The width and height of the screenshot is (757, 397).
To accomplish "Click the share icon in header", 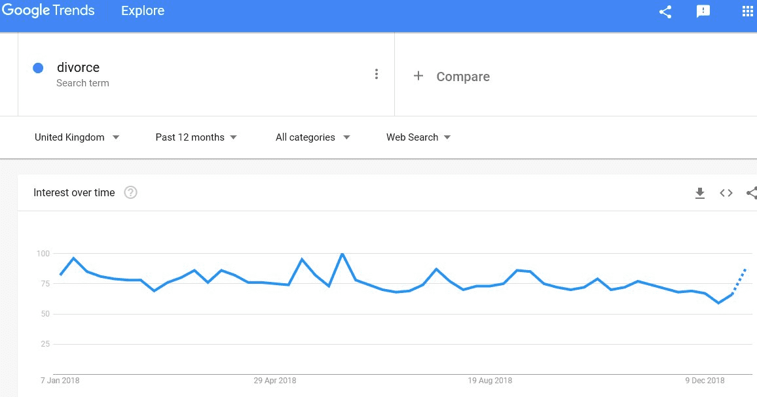I will coord(665,12).
